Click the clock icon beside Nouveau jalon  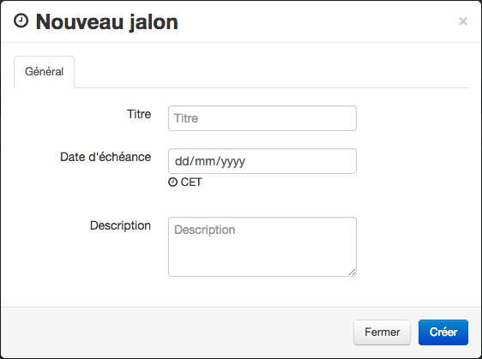(21, 21)
